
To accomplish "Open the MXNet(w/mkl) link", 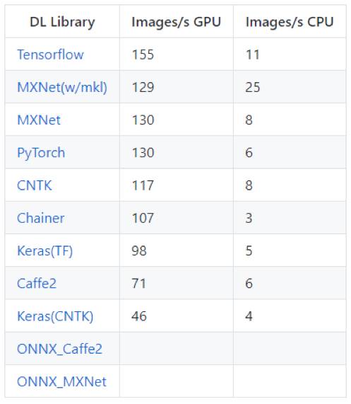I will [62, 87].
